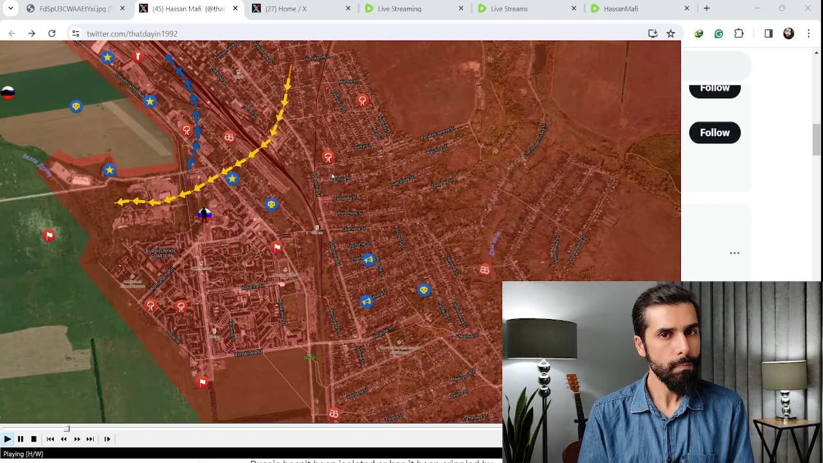Open the three-dot more options in sidebar
The image size is (823, 463).
735,253
